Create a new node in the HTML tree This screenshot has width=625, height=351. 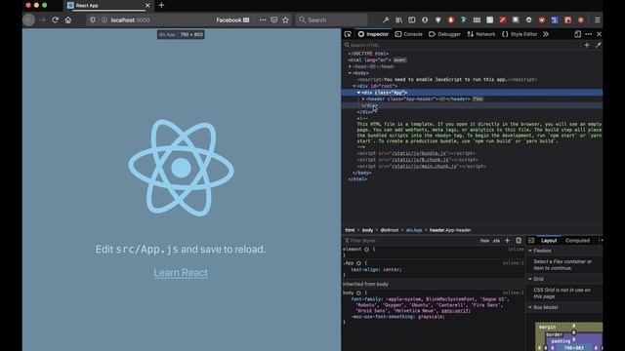click(586, 45)
